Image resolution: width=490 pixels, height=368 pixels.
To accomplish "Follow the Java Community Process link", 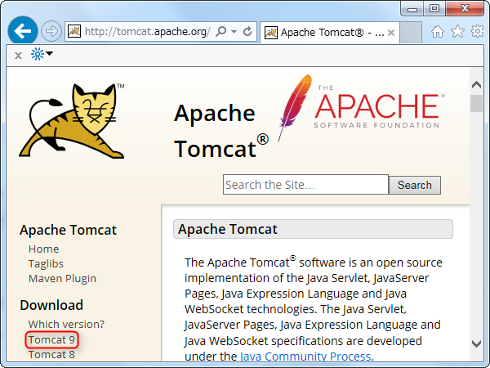I will pyautogui.click(x=305, y=357).
